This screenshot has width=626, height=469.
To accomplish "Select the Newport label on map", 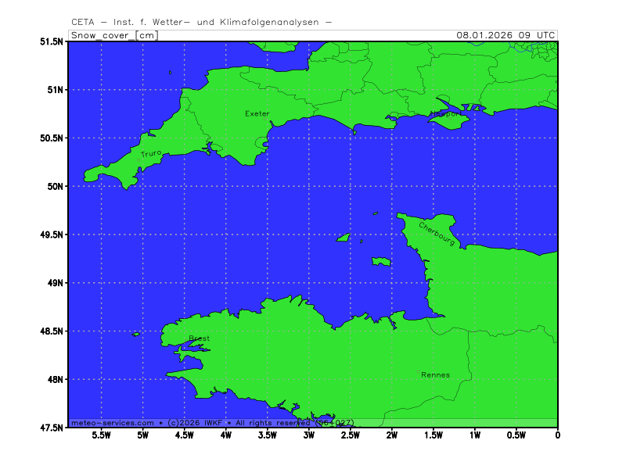I will click(448, 114).
